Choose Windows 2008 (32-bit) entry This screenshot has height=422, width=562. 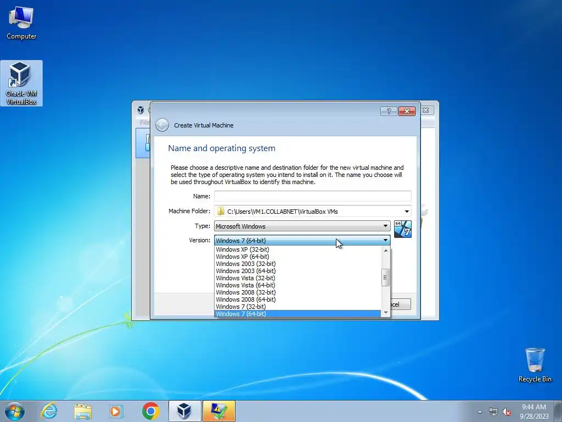click(x=297, y=292)
